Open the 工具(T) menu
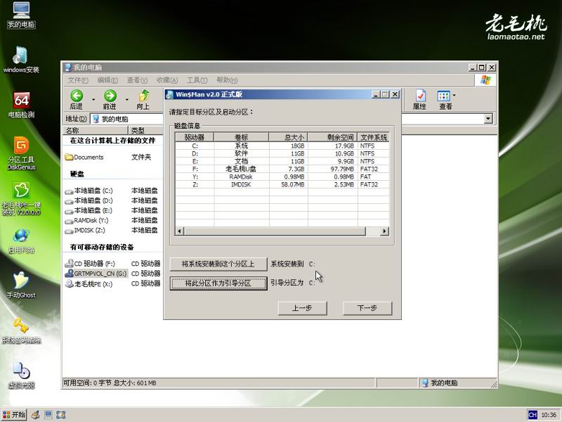 (x=197, y=80)
